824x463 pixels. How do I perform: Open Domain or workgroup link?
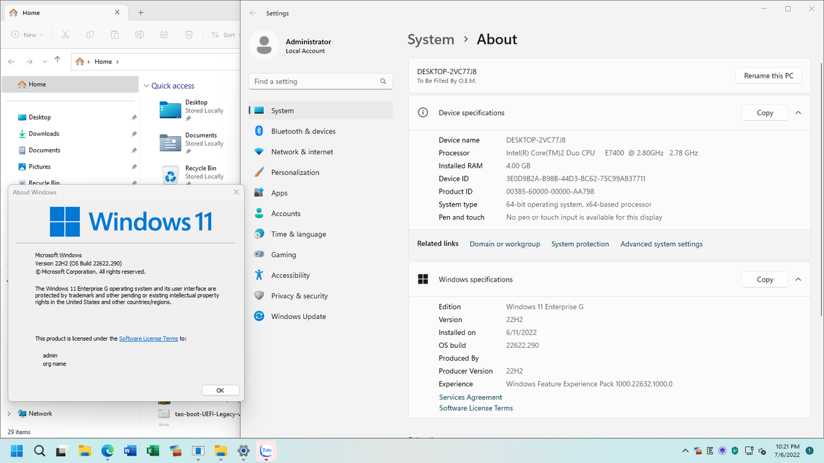[505, 244]
